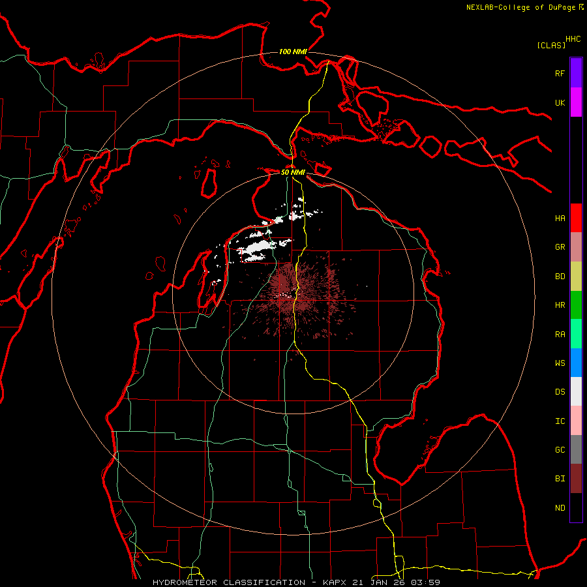Viewport: 587px width, 587px height.
Task: Click the GC legend label
Action: [560, 449]
